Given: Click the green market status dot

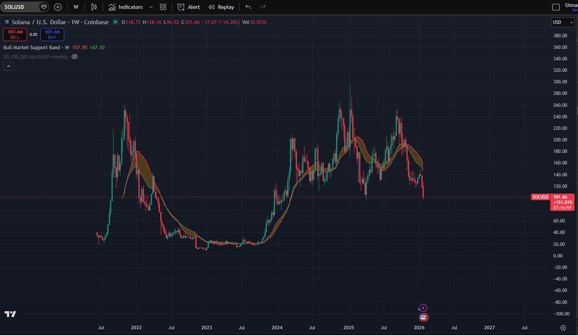Looking at the screenshot, I should tap(115, 22).
